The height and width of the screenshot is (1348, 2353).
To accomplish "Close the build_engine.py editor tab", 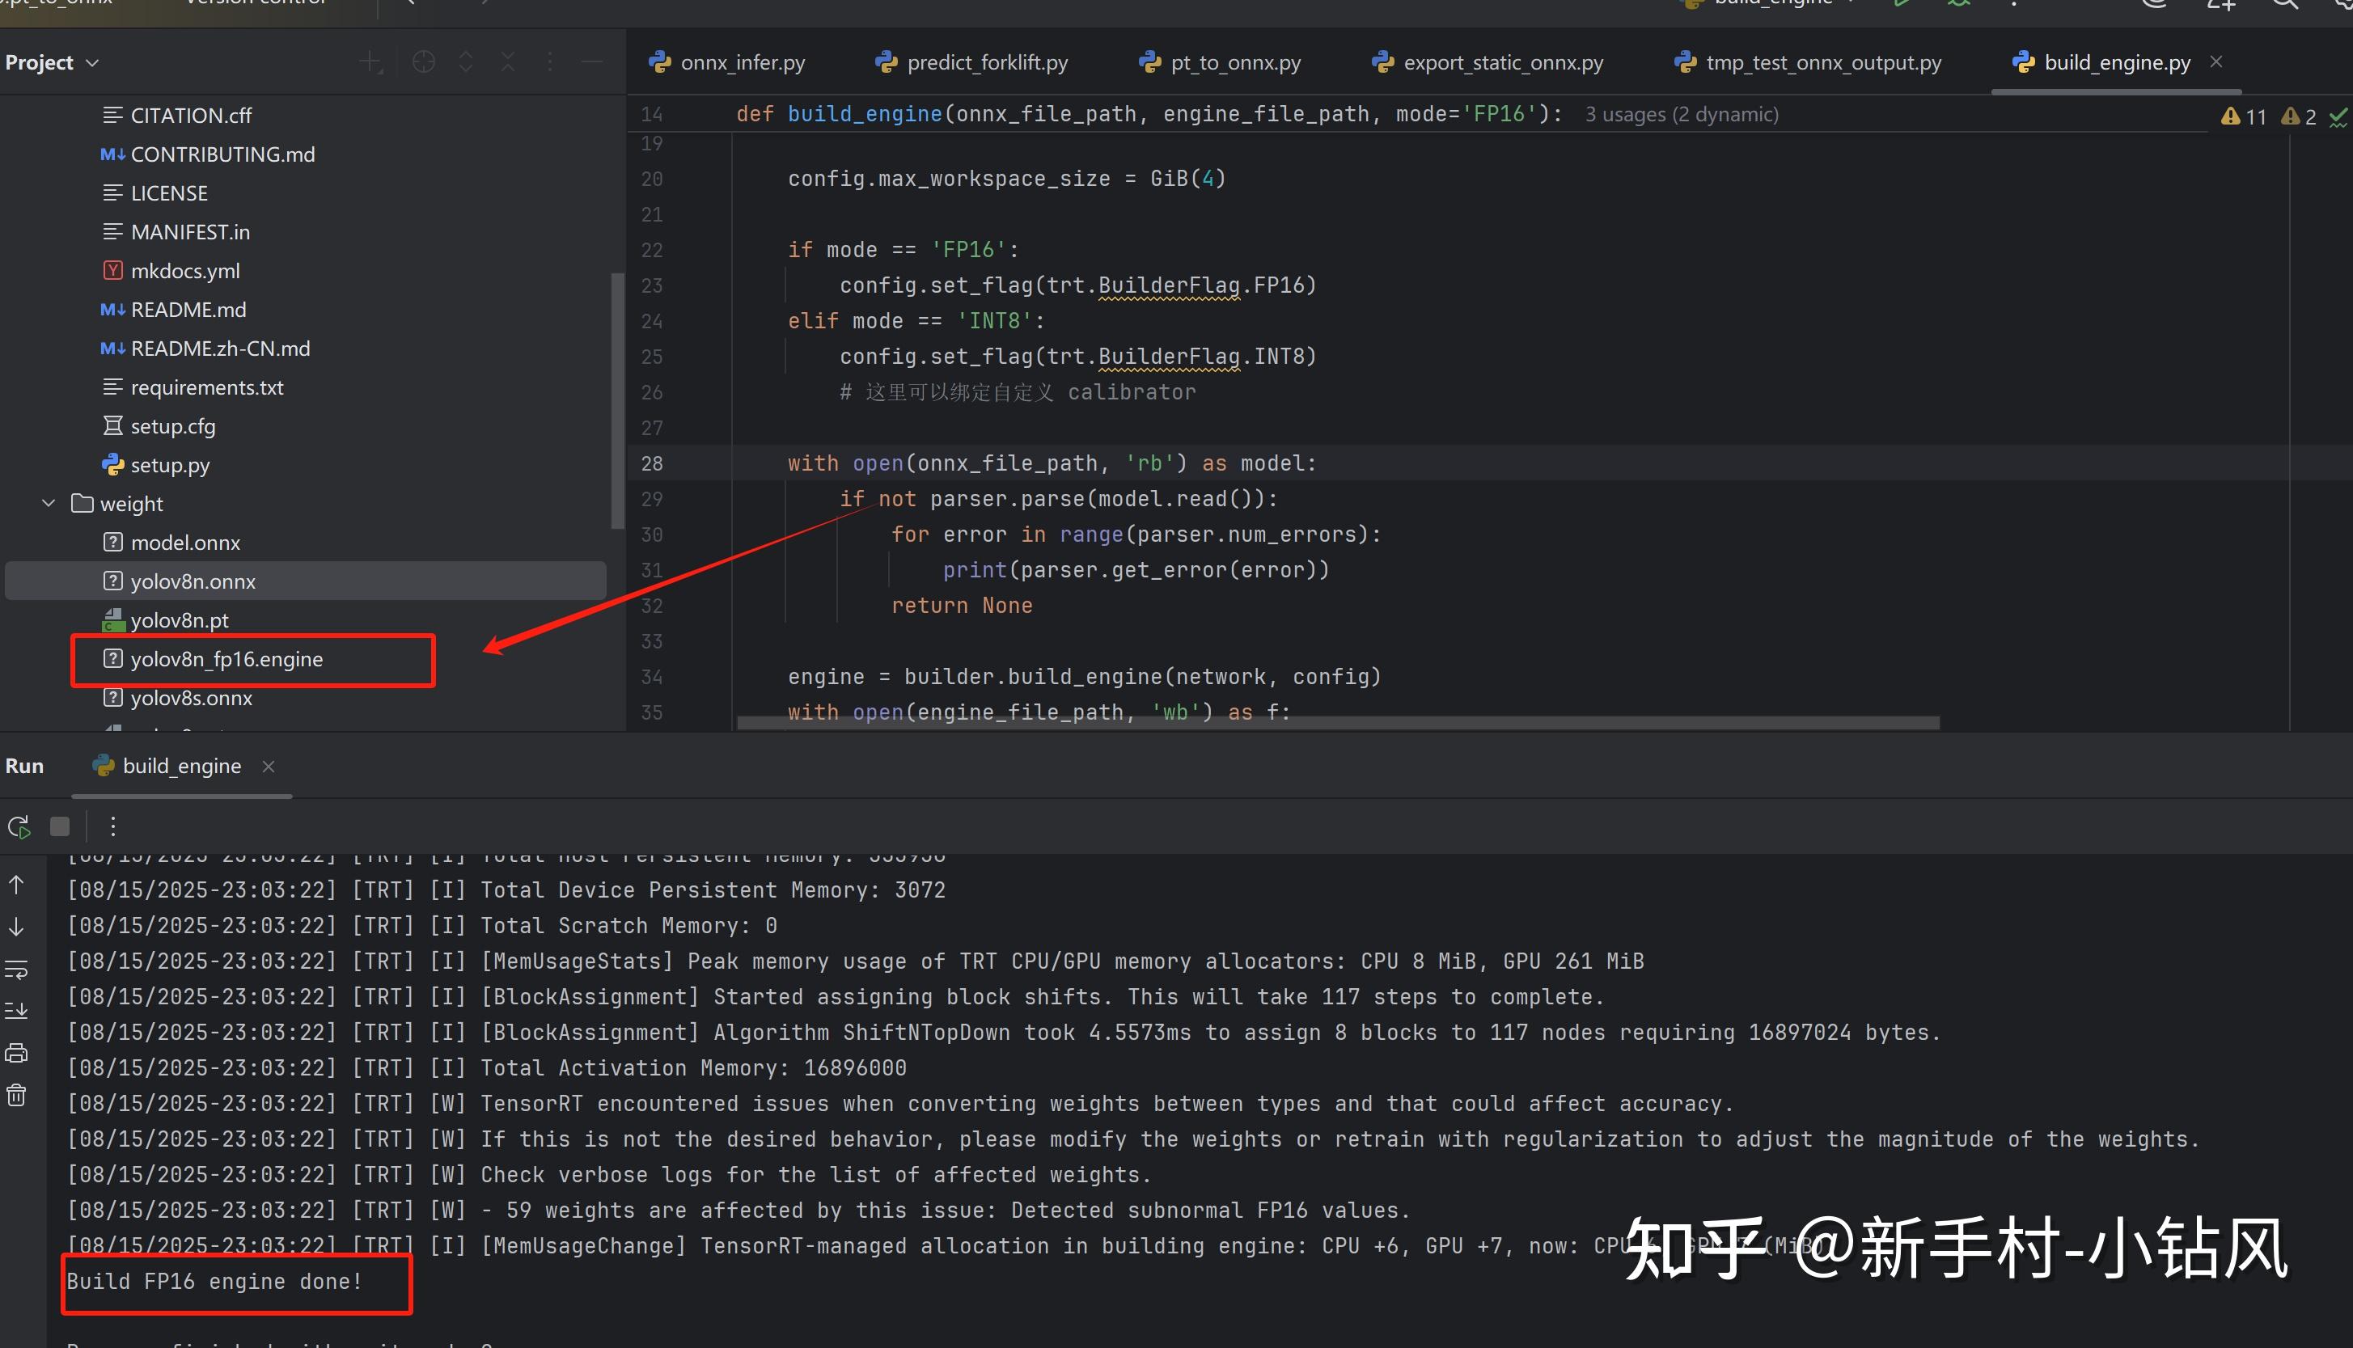I will point(2216,61).
